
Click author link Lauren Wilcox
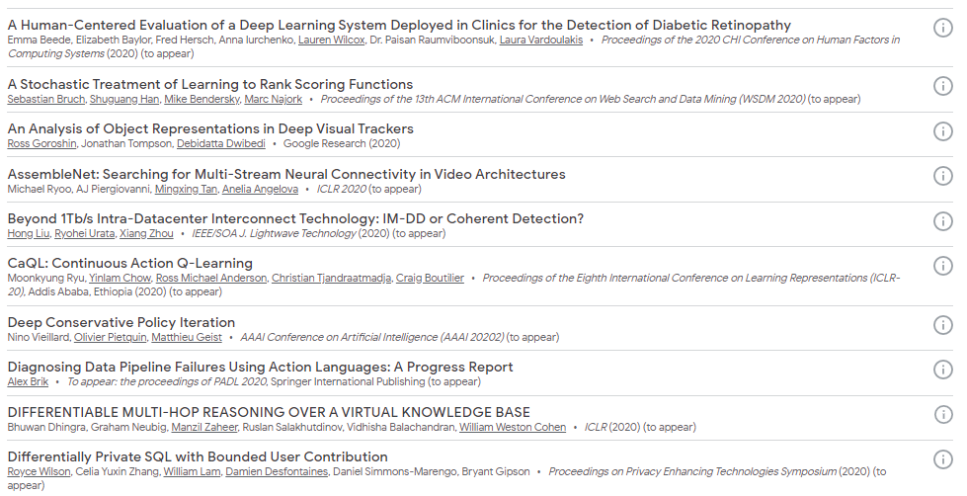[329, 40]
